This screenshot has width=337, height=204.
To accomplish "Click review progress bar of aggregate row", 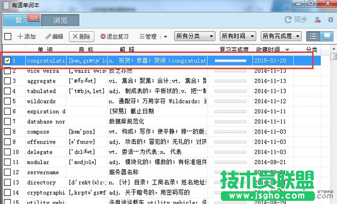I will [x=230, y=81].
